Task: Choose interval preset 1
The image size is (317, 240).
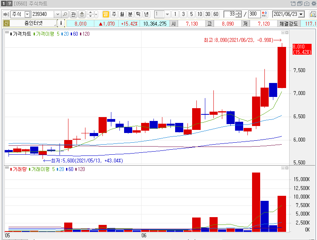Action: point(175,14)
